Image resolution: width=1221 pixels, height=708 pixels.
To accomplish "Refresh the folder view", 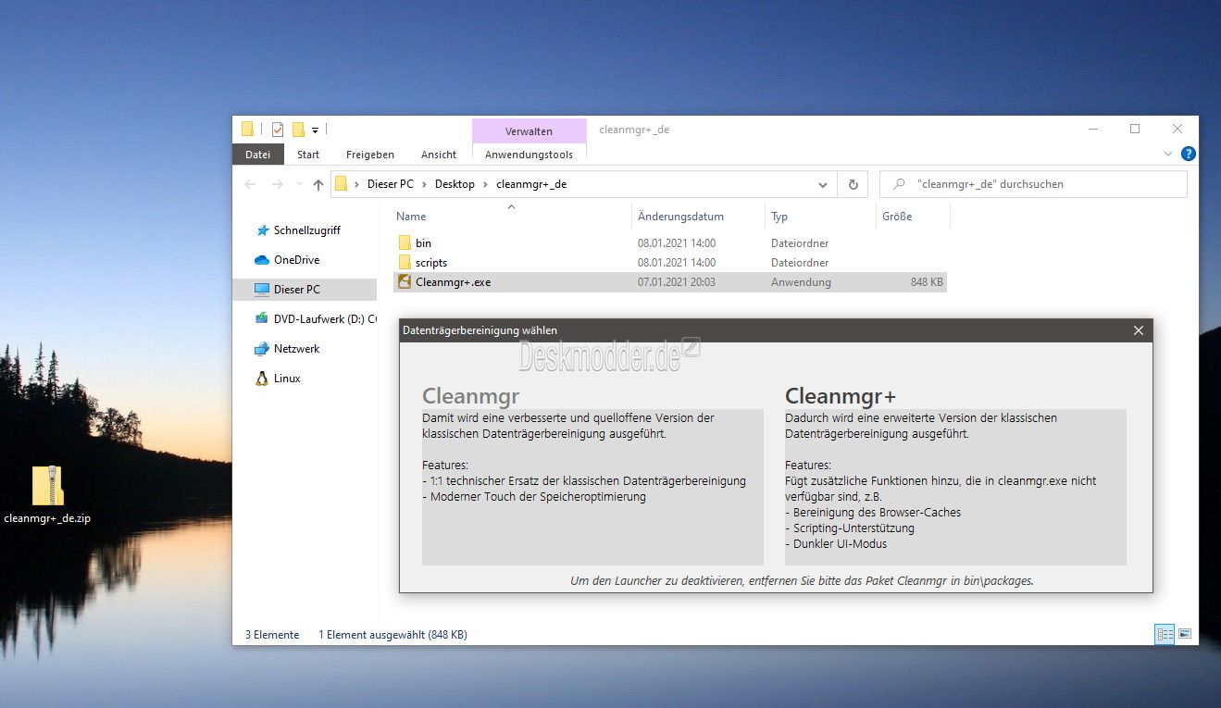I will pos(853,184).
